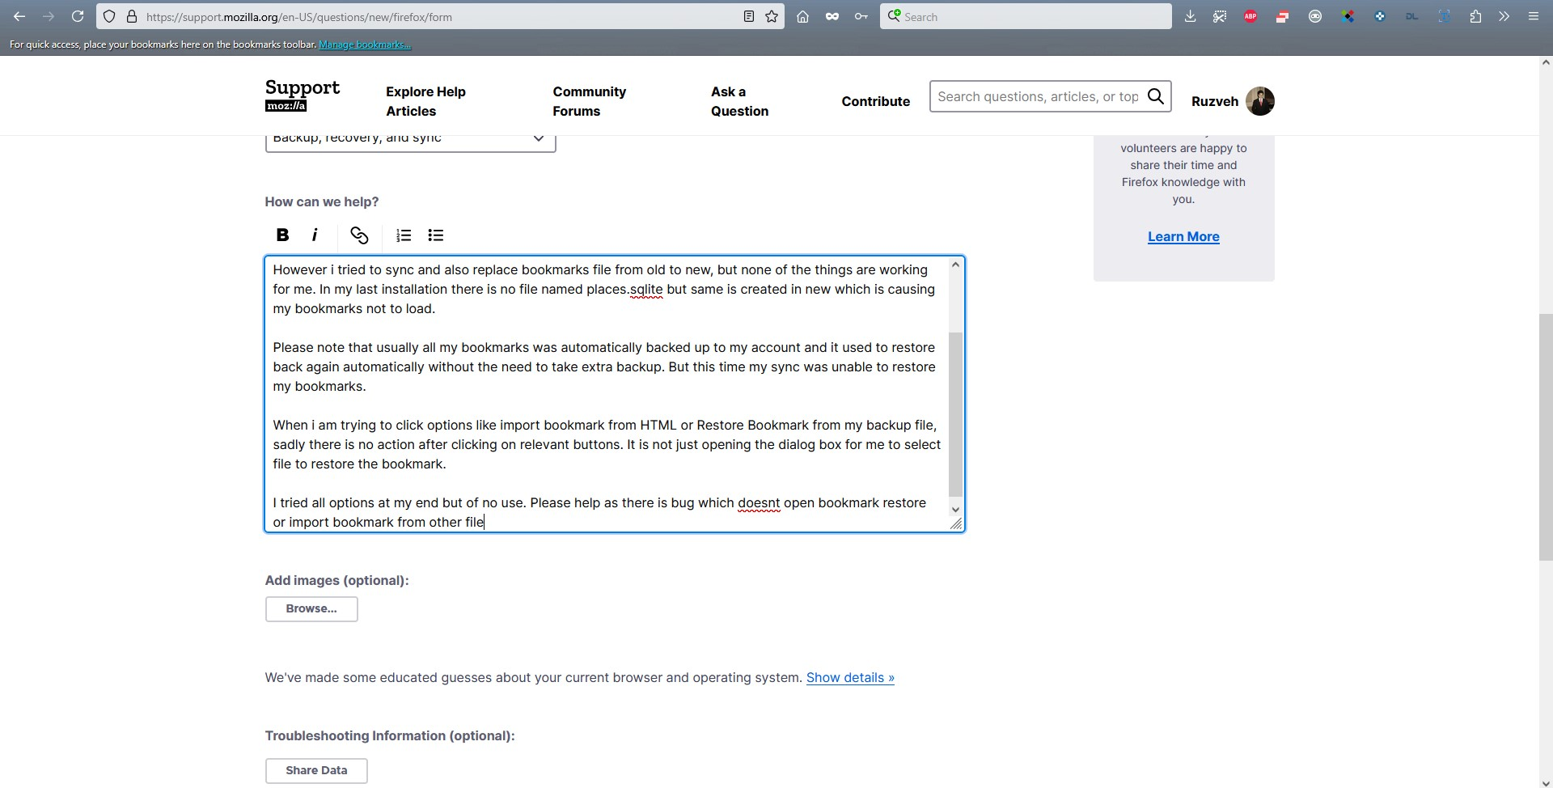Screen dimensions: 1553x788
Task: Open the red stacked-cards extension
Action: click(x=1282, y=16)
